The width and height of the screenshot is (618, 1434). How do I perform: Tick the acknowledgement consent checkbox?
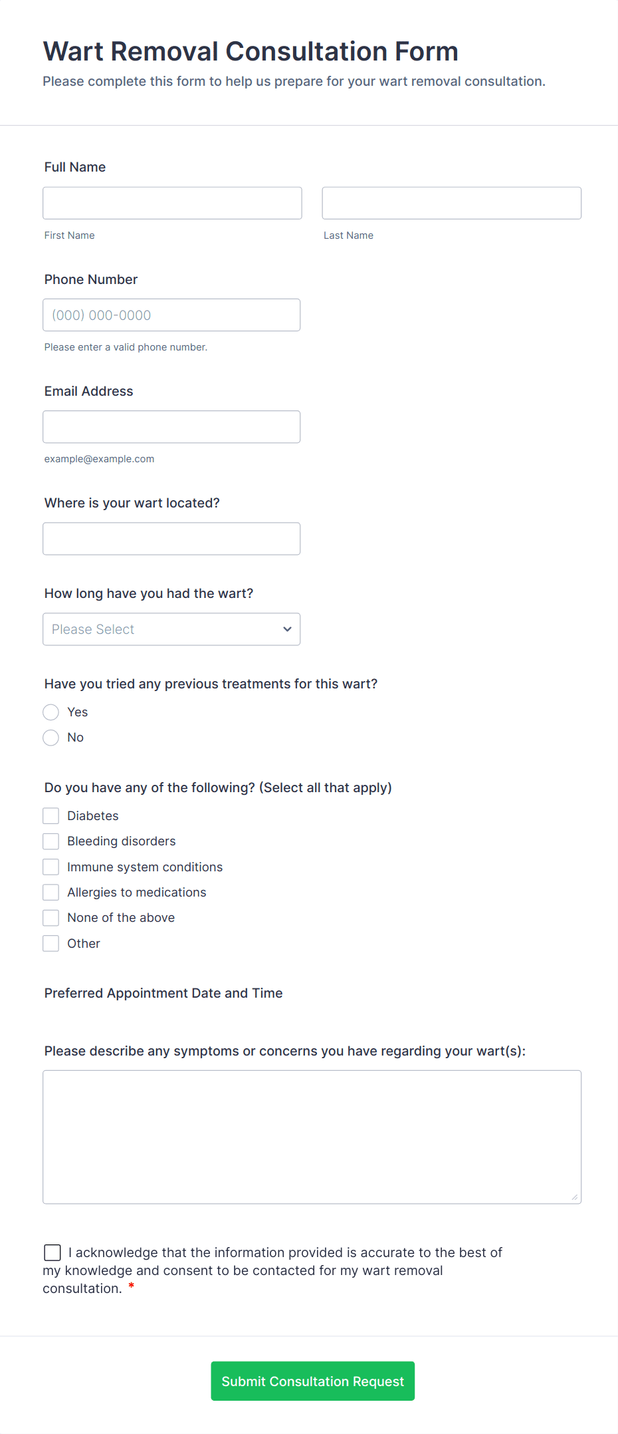pos(52,1252)
